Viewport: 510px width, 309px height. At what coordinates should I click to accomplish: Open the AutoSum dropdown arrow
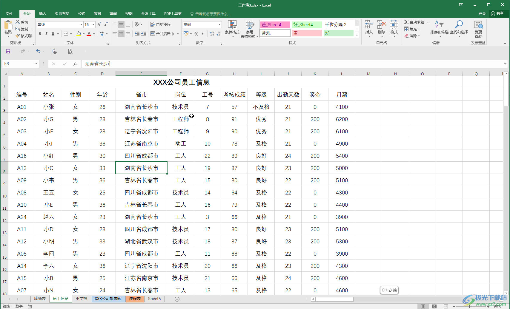pyautogui.click(x=428, y=22)
